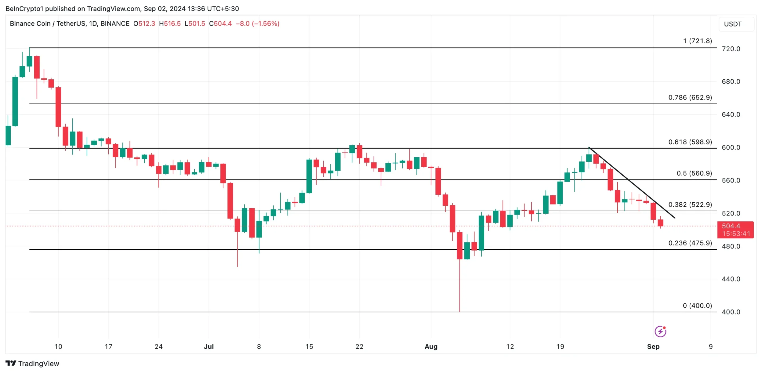Click the −8.0 (−1.56%) change value
Viewport: 762px width, 373px height.
[x=257, y=23]
